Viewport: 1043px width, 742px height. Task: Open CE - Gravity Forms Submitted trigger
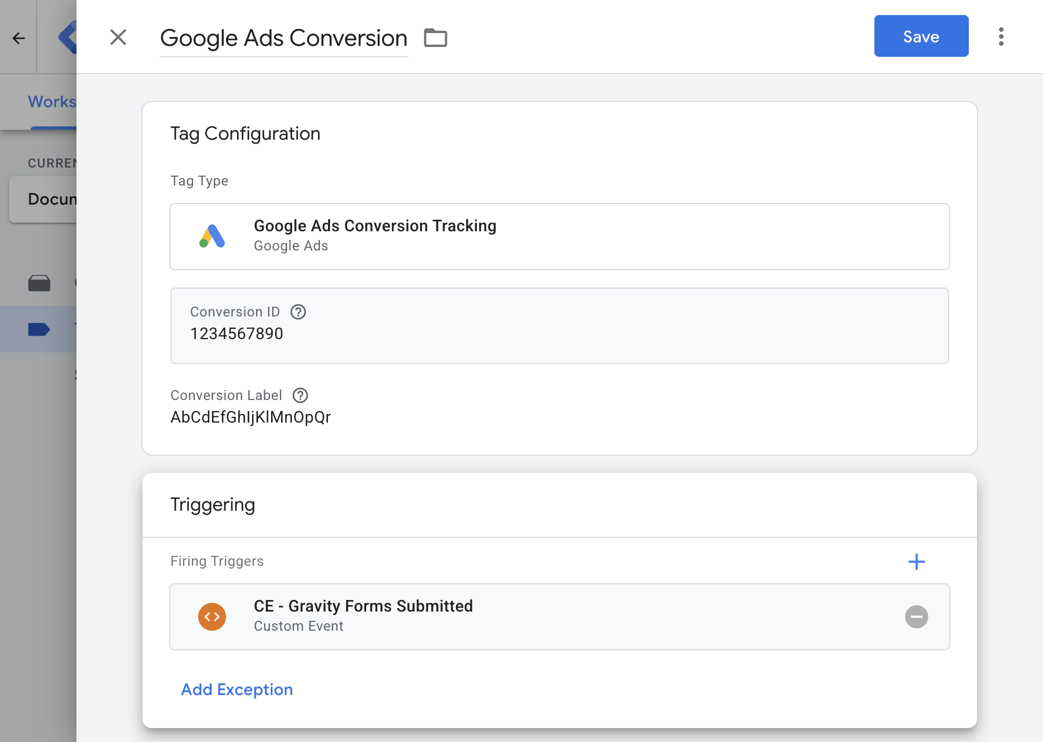coord(559,617)
